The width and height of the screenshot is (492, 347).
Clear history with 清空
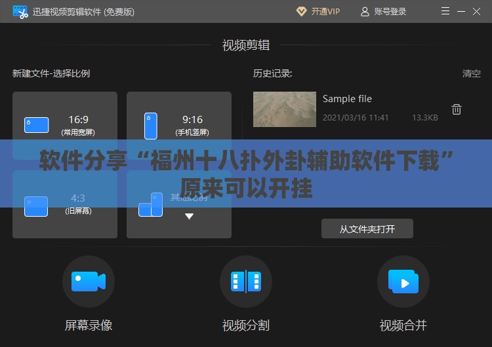pos(471,73)
